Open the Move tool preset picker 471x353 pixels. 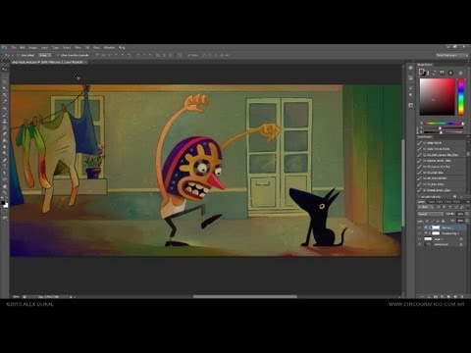tap(9, 55)
